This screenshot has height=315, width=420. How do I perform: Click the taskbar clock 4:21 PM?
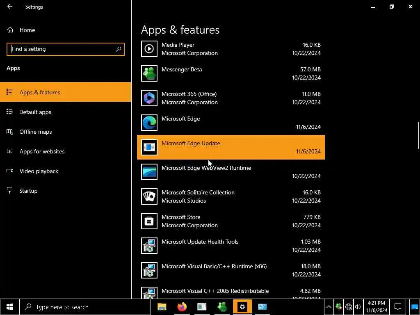pos(377,307)
